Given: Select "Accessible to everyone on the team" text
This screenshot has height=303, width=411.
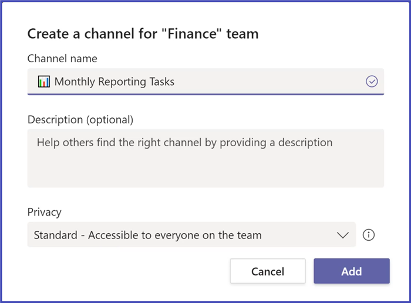Looking at the screenshot, I should pos(175,235).
